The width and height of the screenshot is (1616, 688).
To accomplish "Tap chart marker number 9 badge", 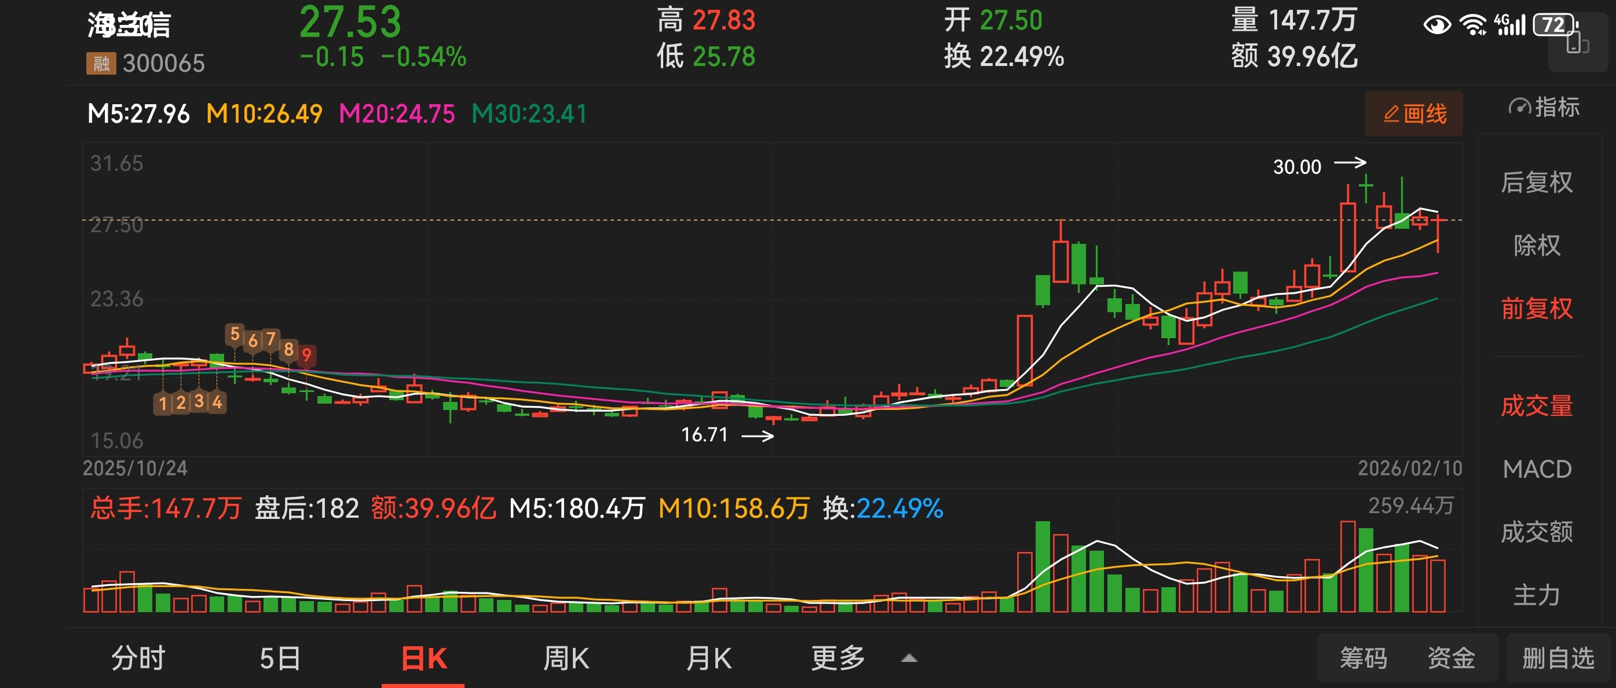I will [x=307, y=355].
